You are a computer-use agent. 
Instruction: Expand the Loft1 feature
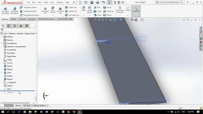(1, 73)
